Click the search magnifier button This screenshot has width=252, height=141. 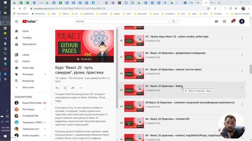[174, 22]
